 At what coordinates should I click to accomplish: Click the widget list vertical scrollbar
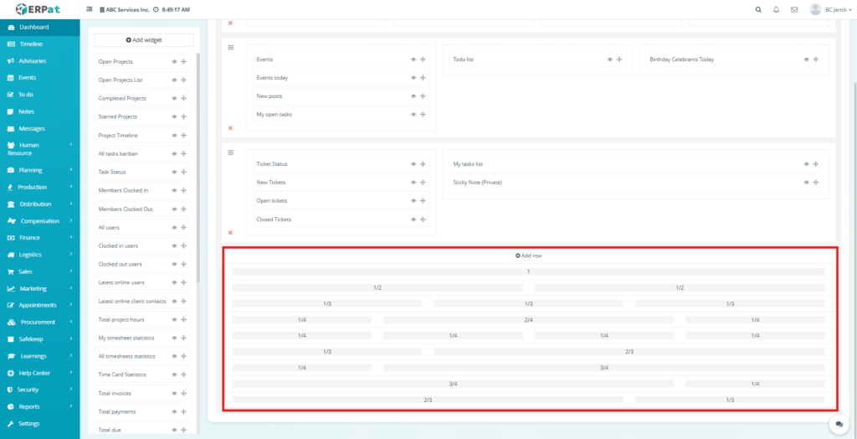198,167
